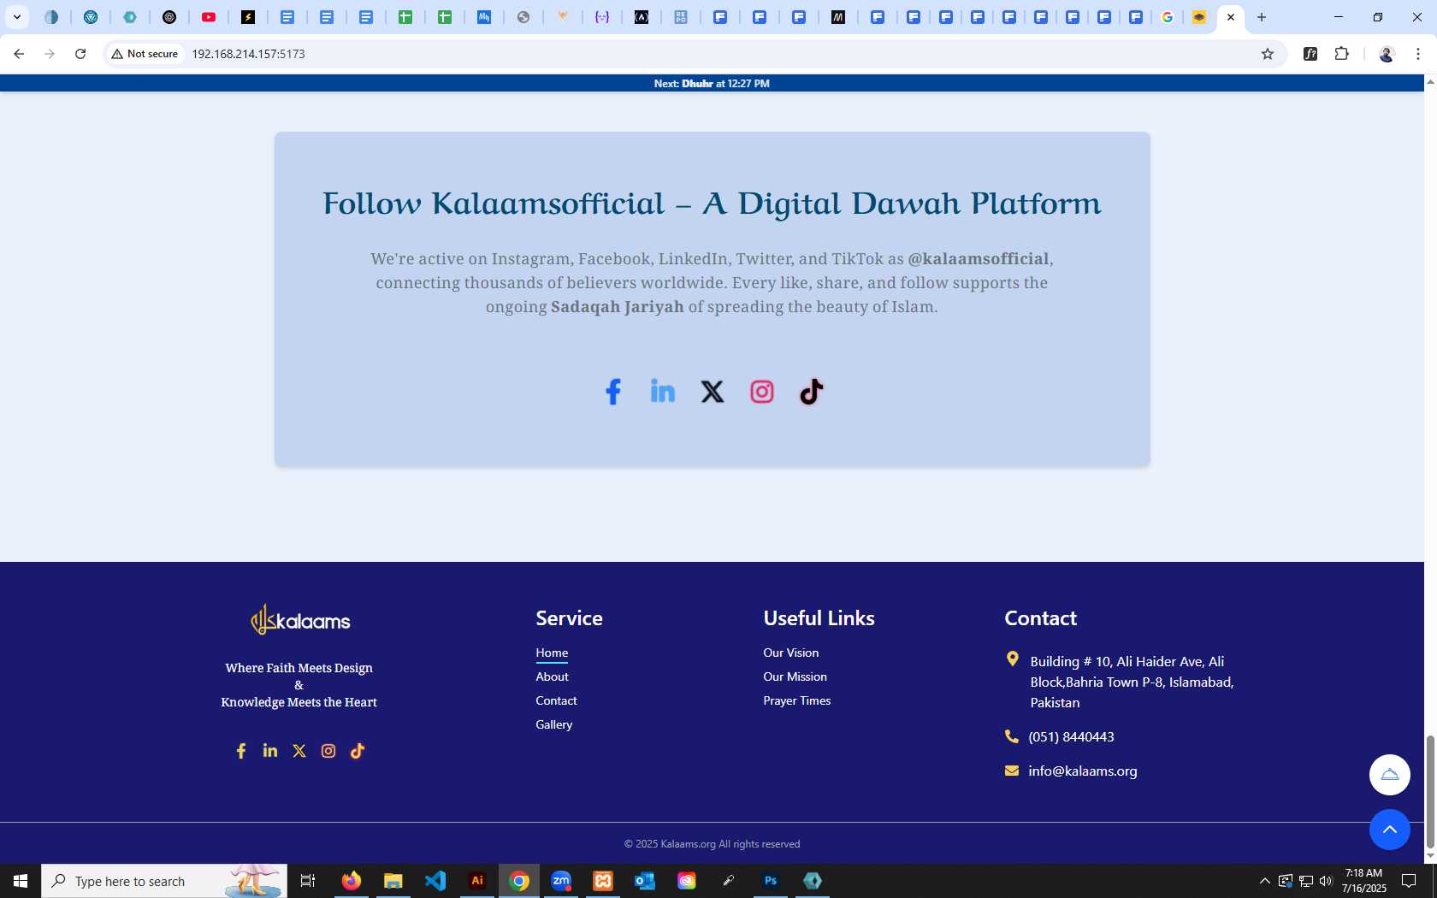Image resolution: width=1437 pixels, height=898 pixels.
Task: Open the Windows Start menu
Action: (21, 881)
